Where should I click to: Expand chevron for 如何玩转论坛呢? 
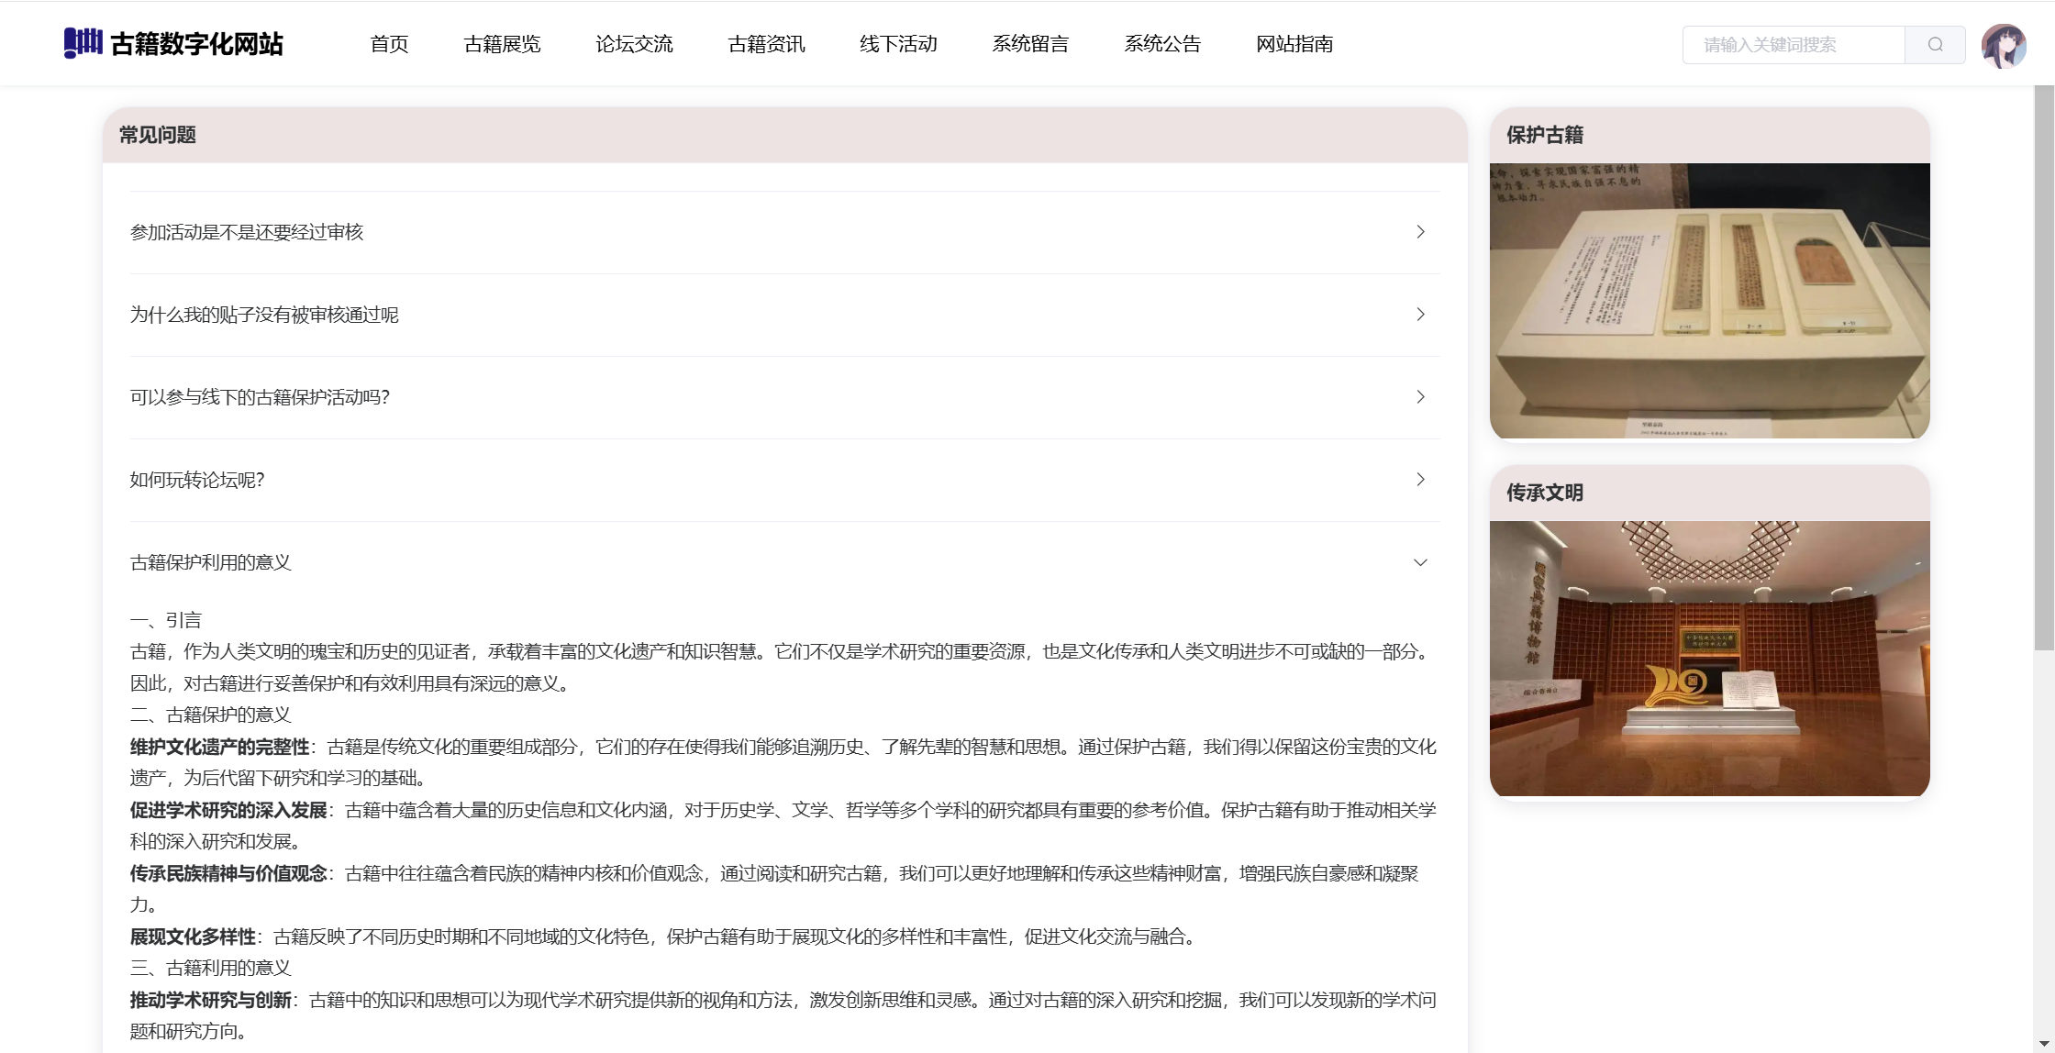(x=1420, y=480)
